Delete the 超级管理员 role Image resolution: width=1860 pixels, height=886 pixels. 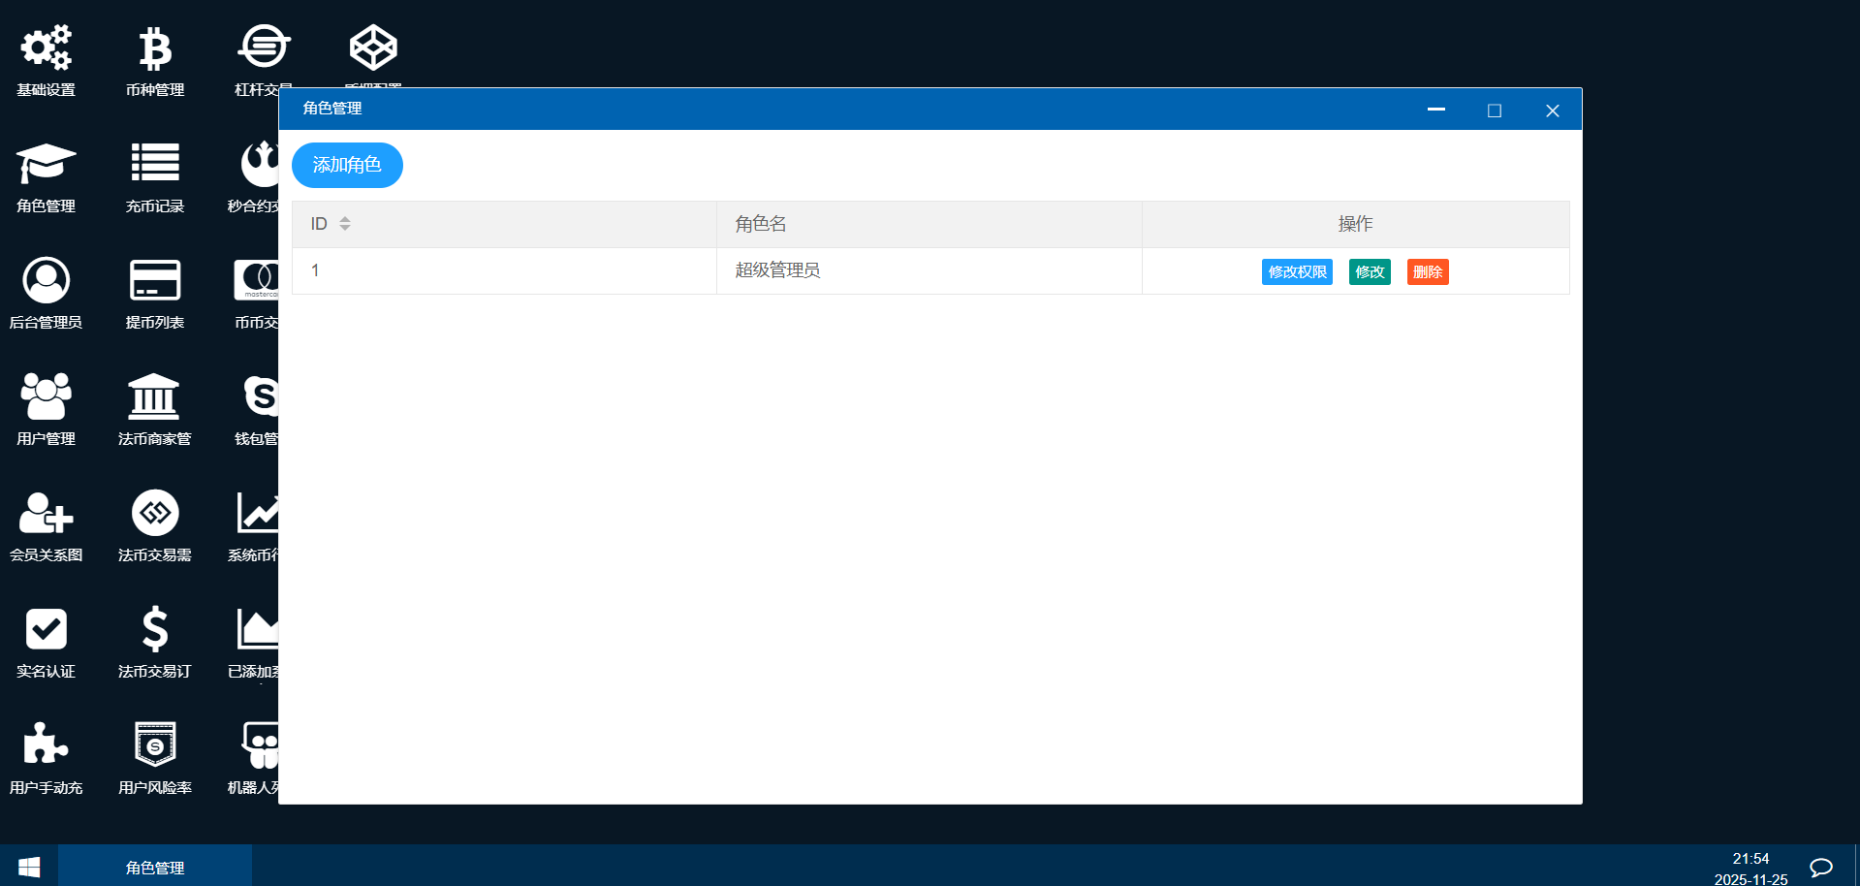(x=1428, y=272)
